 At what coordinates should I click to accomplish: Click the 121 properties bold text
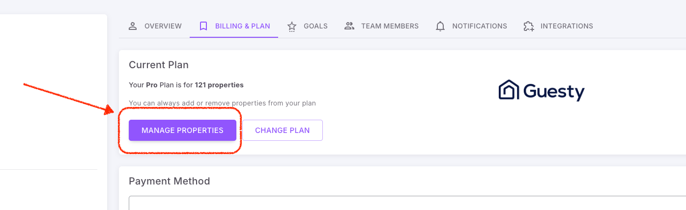pos(219,85)
